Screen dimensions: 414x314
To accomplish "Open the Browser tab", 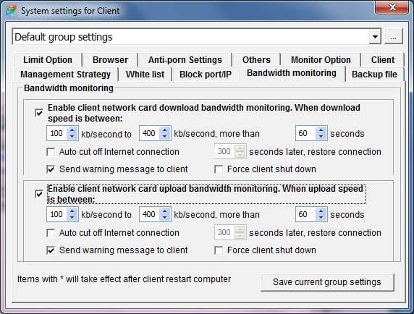I will tap(110, 60).
